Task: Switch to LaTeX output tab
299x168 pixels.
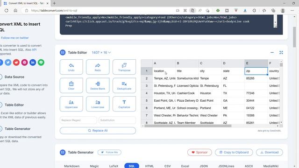Action: [x=114, y=166]
